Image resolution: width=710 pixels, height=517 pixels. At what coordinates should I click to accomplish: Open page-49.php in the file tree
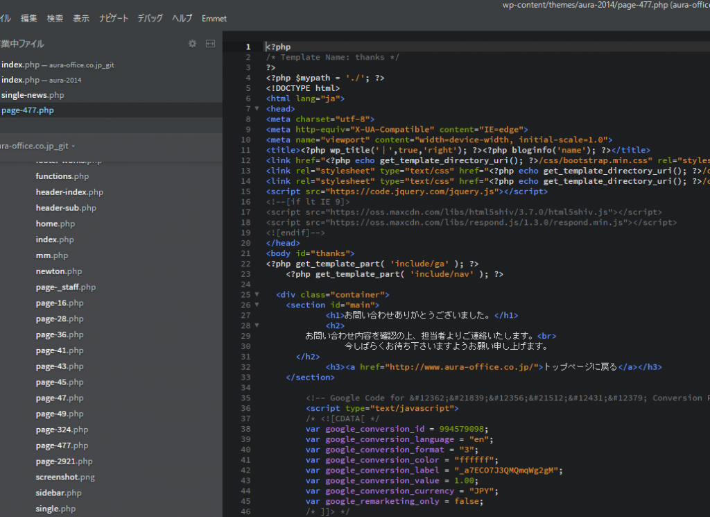pos(60,414)
